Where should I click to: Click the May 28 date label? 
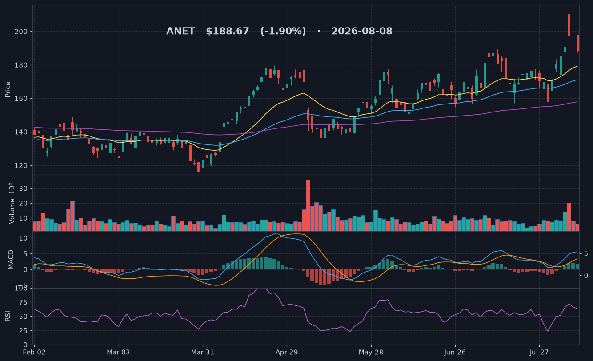coord(371,353)
